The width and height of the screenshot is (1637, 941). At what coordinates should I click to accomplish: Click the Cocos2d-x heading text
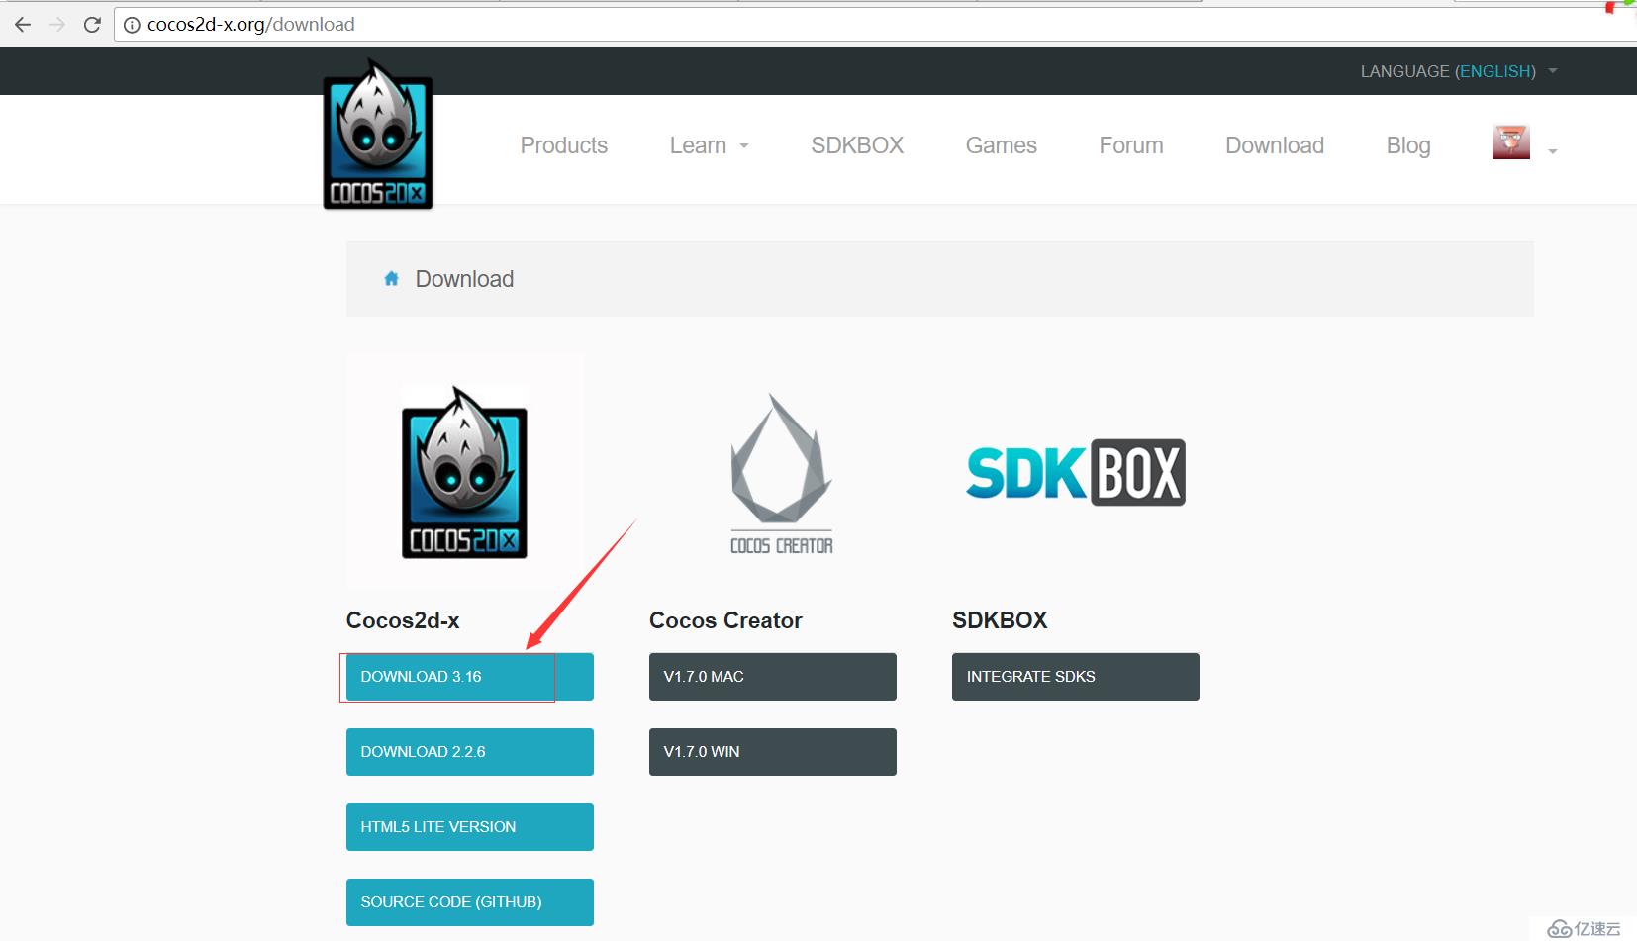click(x=403, y=620)
